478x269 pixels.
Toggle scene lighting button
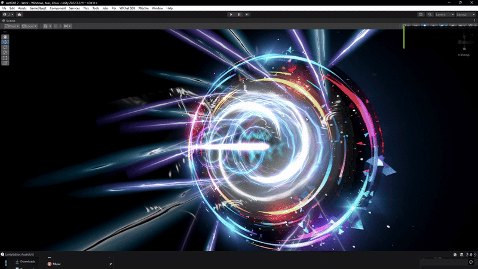(425, 26)
